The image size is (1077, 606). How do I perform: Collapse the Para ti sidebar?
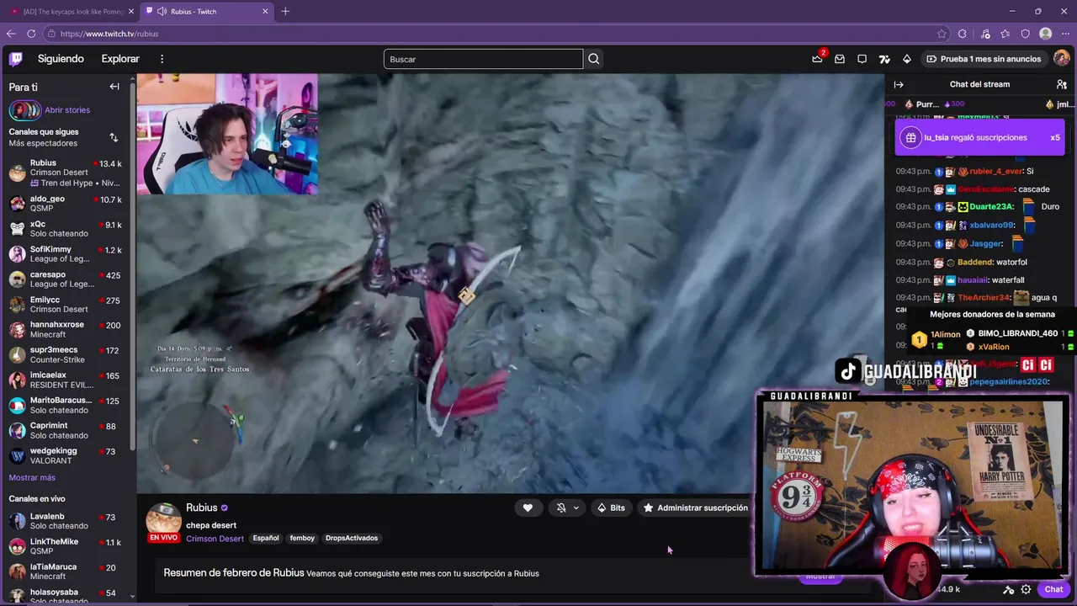click(114, 87)
